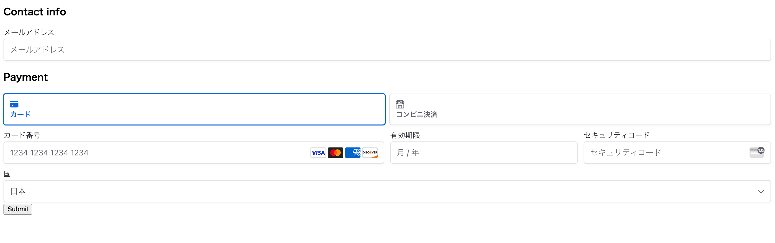Click the Discover brand icon

[x=370, y=152]
